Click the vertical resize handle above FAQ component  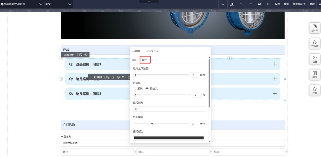[x=230, y=58]
